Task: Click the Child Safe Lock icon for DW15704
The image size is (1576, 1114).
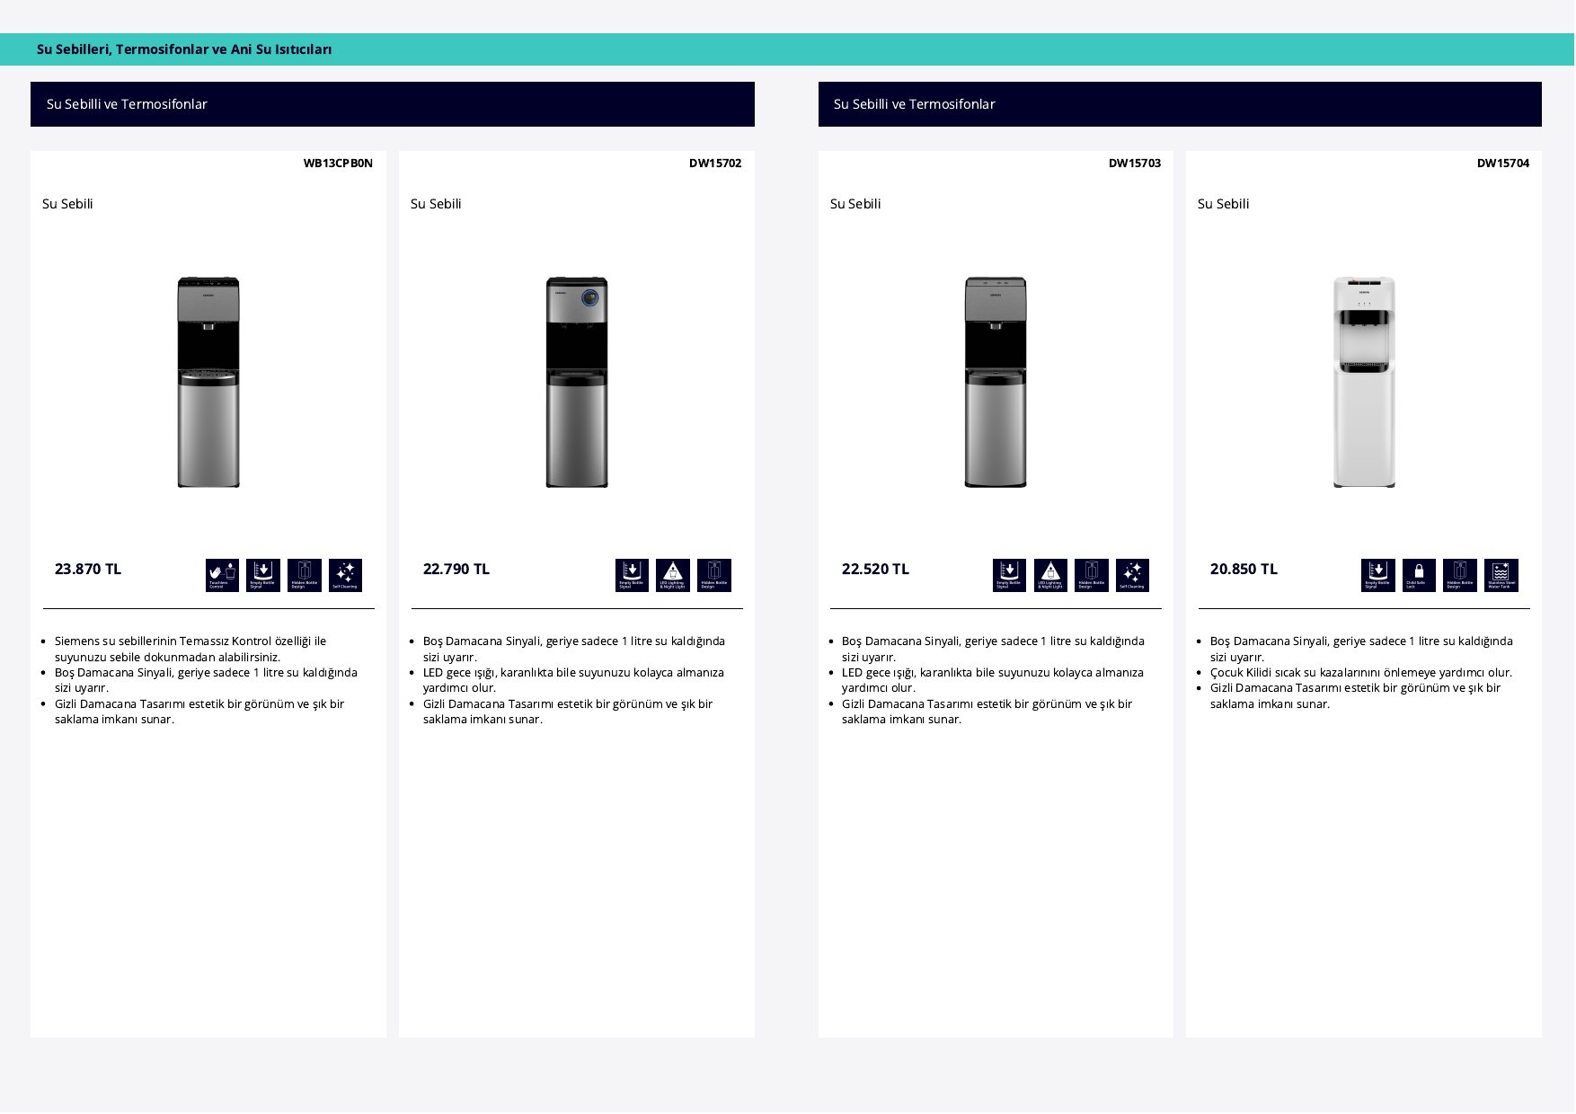Action: click(x=1419, y=576)
